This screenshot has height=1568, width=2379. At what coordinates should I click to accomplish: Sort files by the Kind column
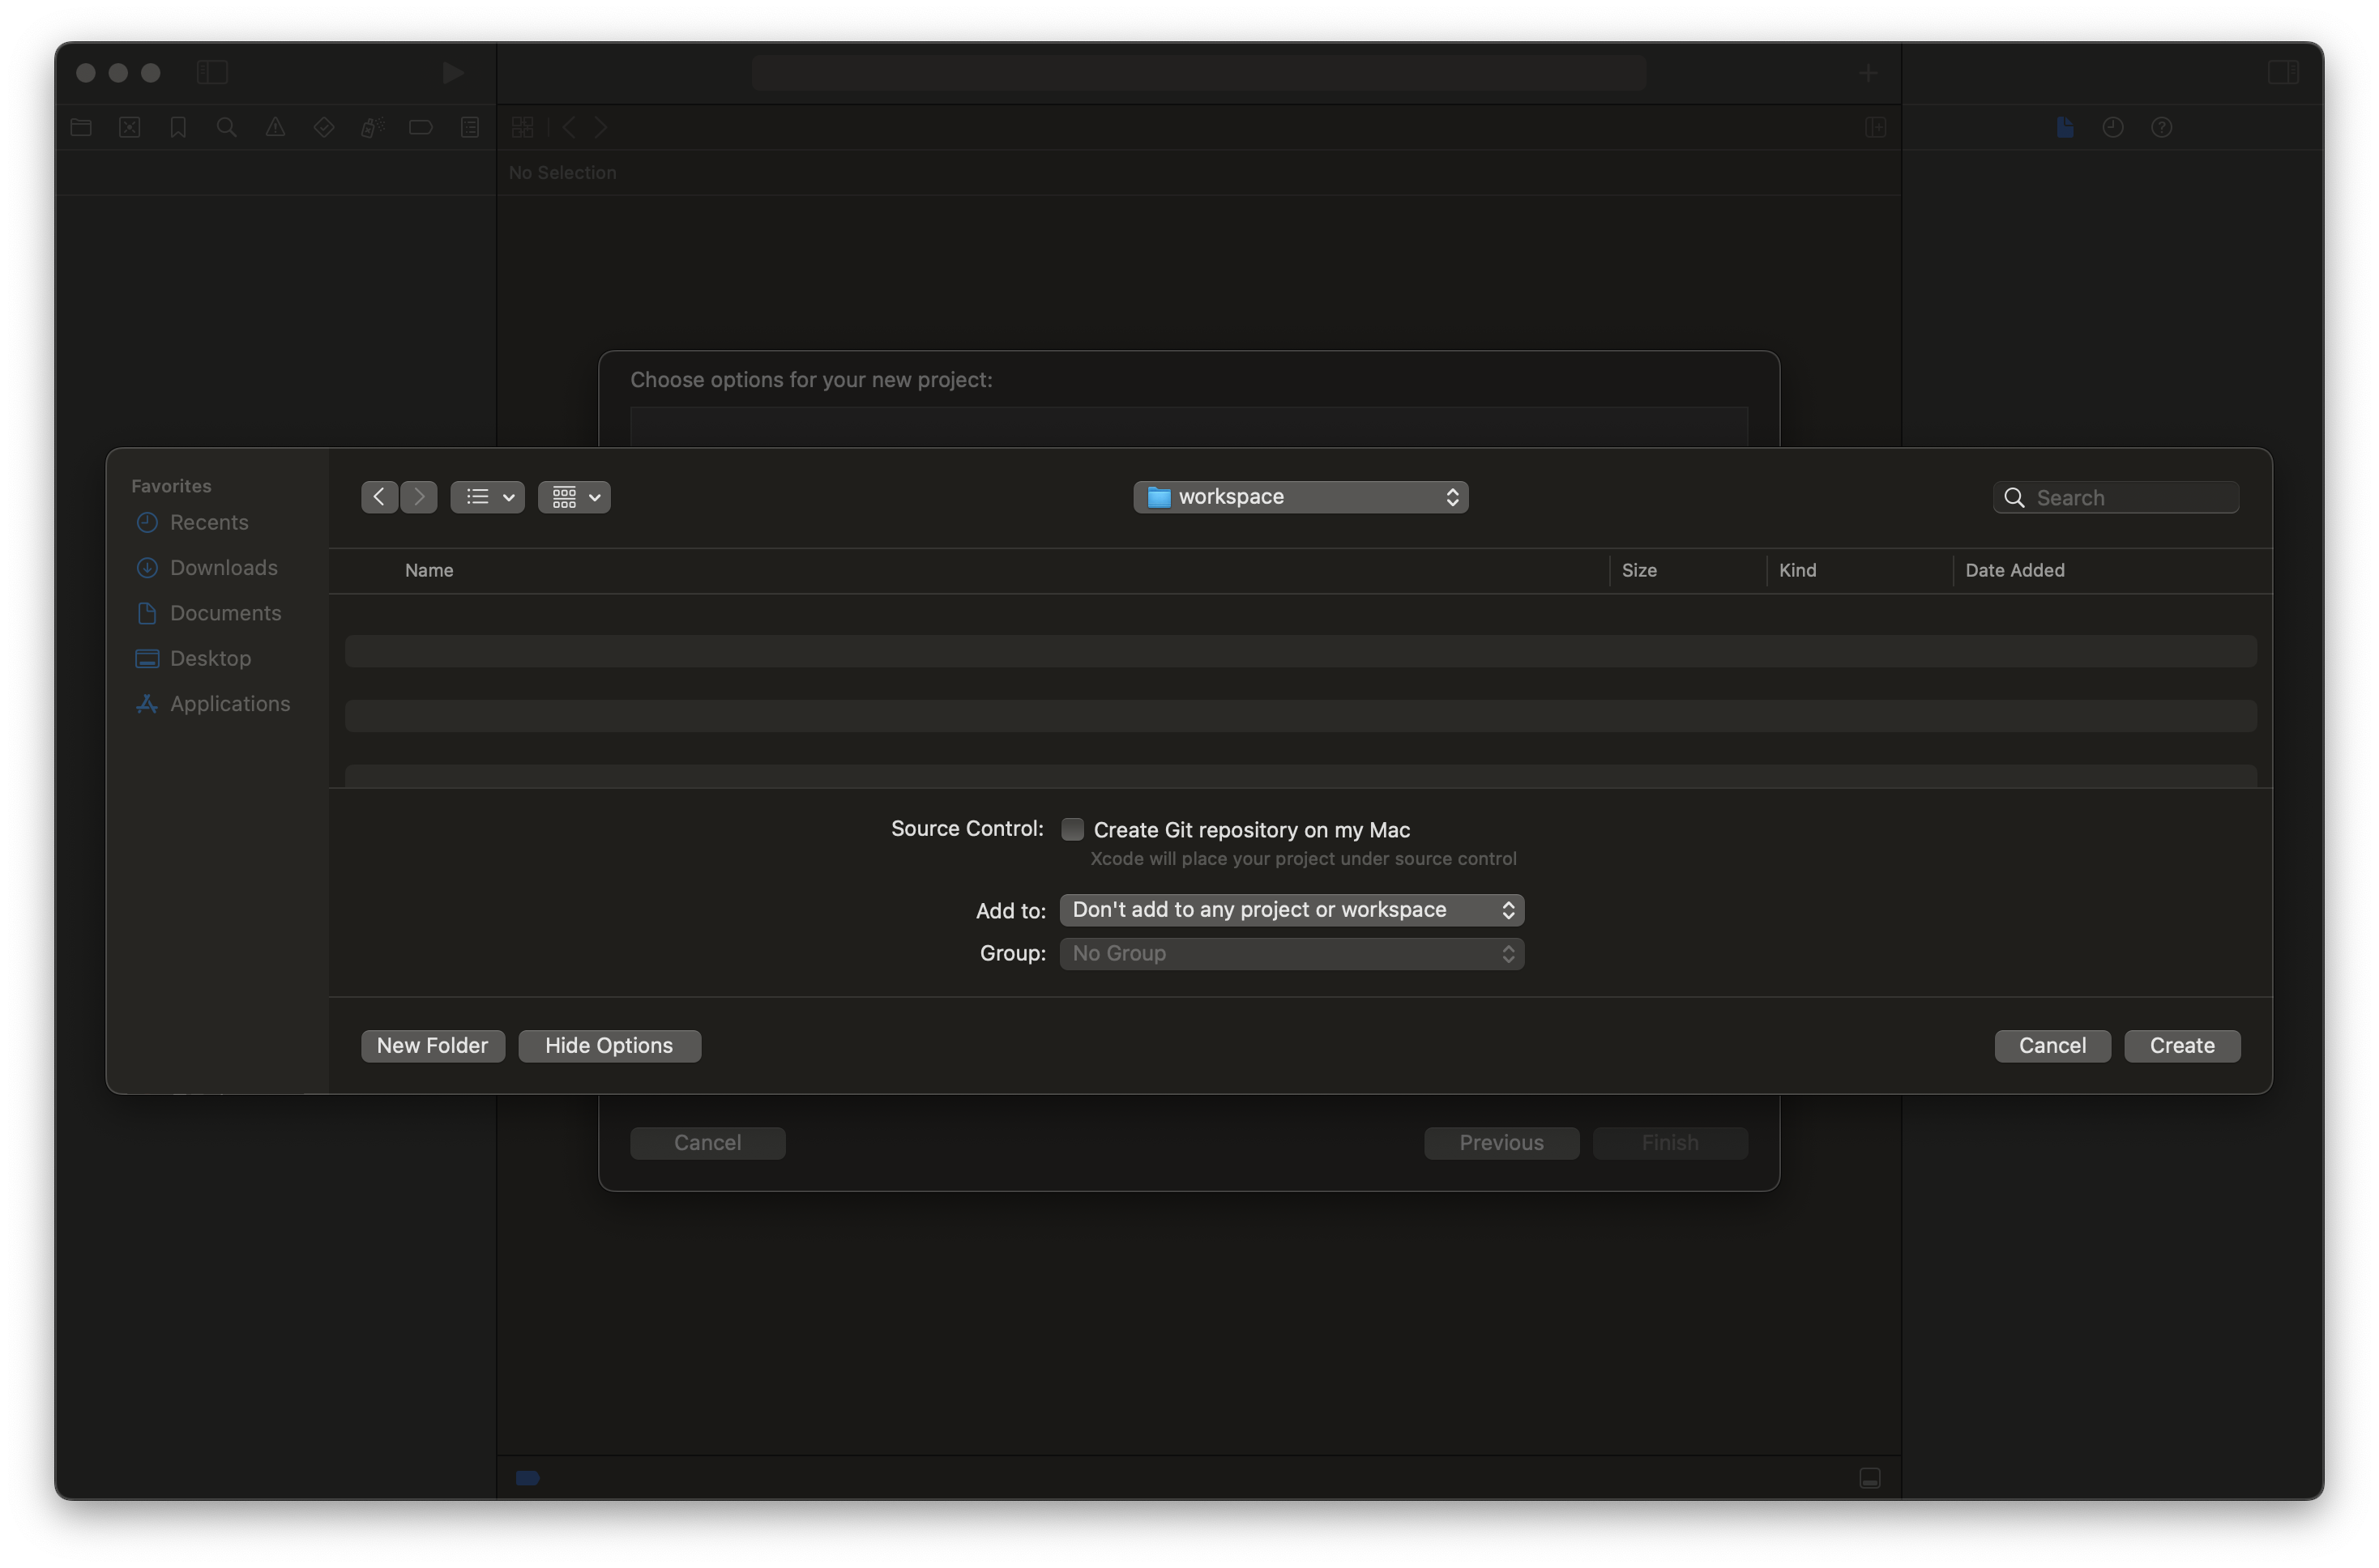[1796, 570]
